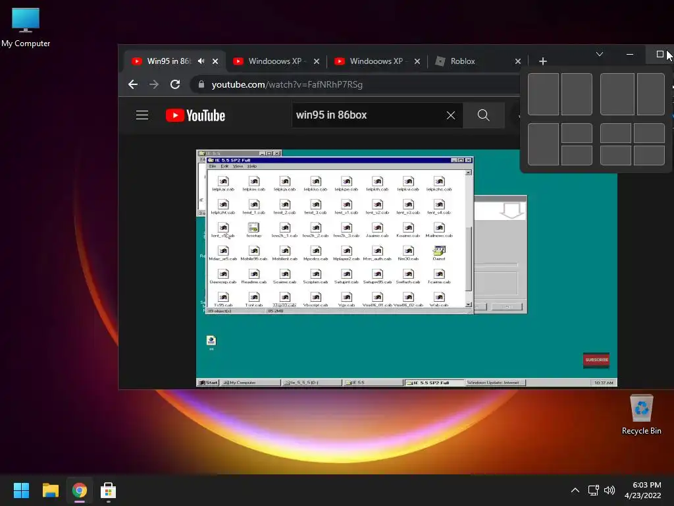
Task: Launch File Explorer from the taskbar
Action: pyautogui.click(x=50, y=490)
